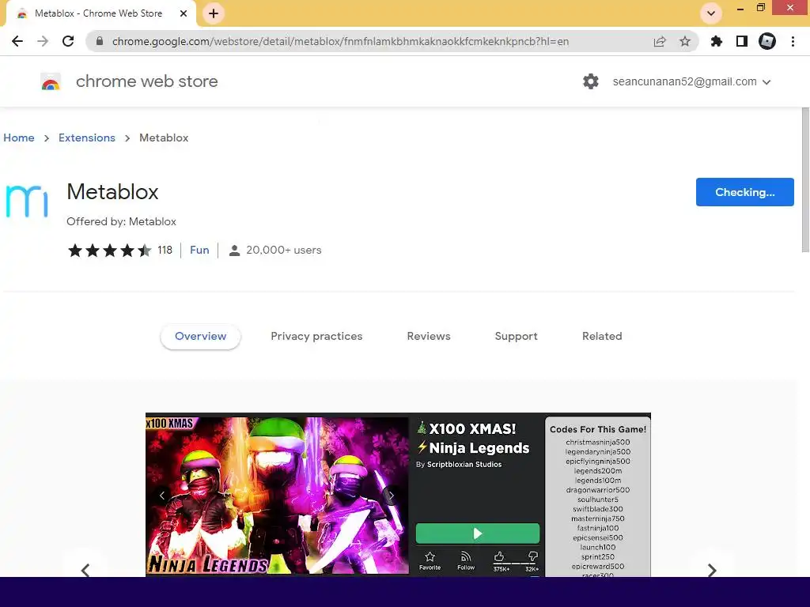Toggle the browser side panel icon
The height and width of the screenshot is (607, 810).
pyautogui.click(x=742, y=41)
